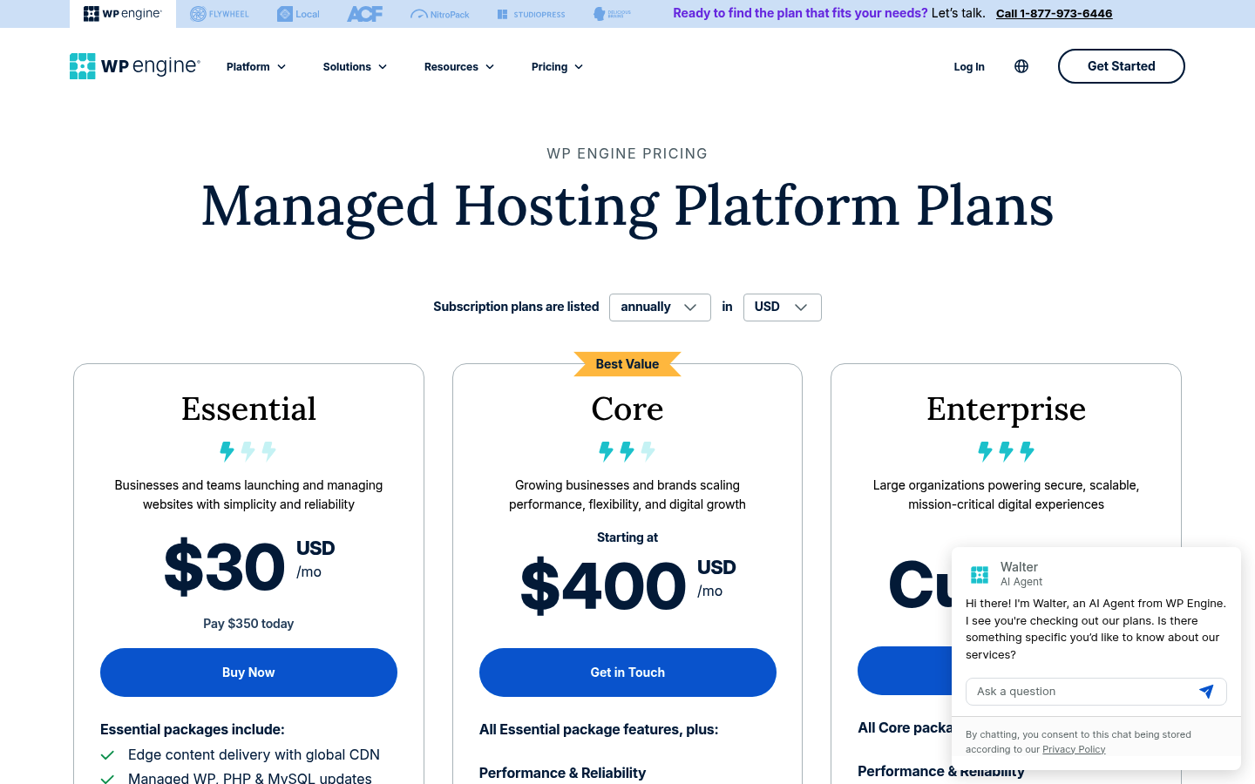Click All Essential package features, plus text
This screenshot has height=784, width=1255.
point(599,730)
